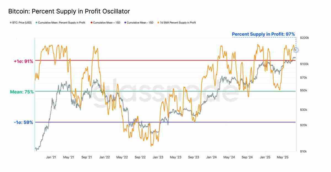331x172 pixels.
Task: Click the $20k price axis label
Action: point(303,125)
